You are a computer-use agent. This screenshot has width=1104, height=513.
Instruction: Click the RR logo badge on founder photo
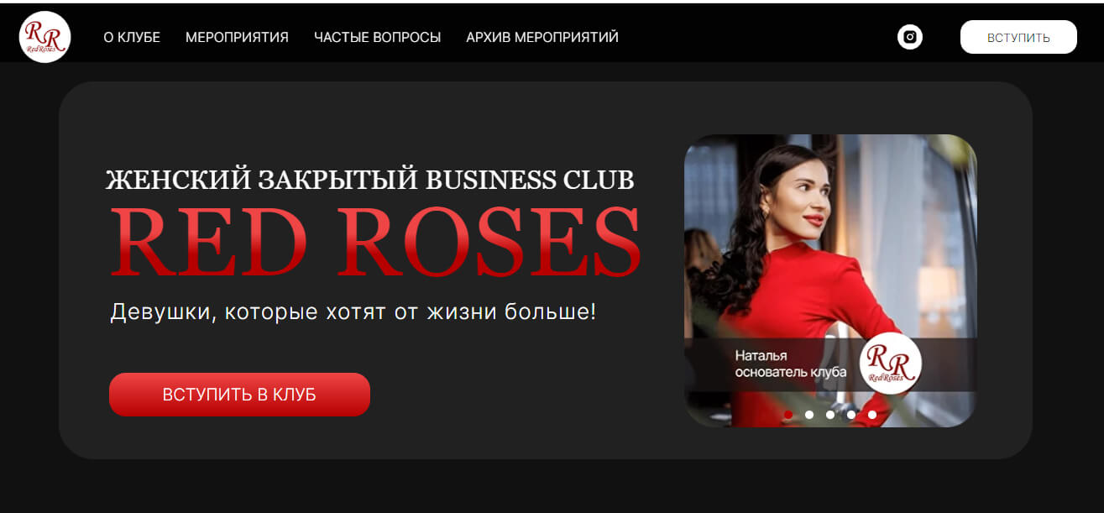[x=891, y=364]
